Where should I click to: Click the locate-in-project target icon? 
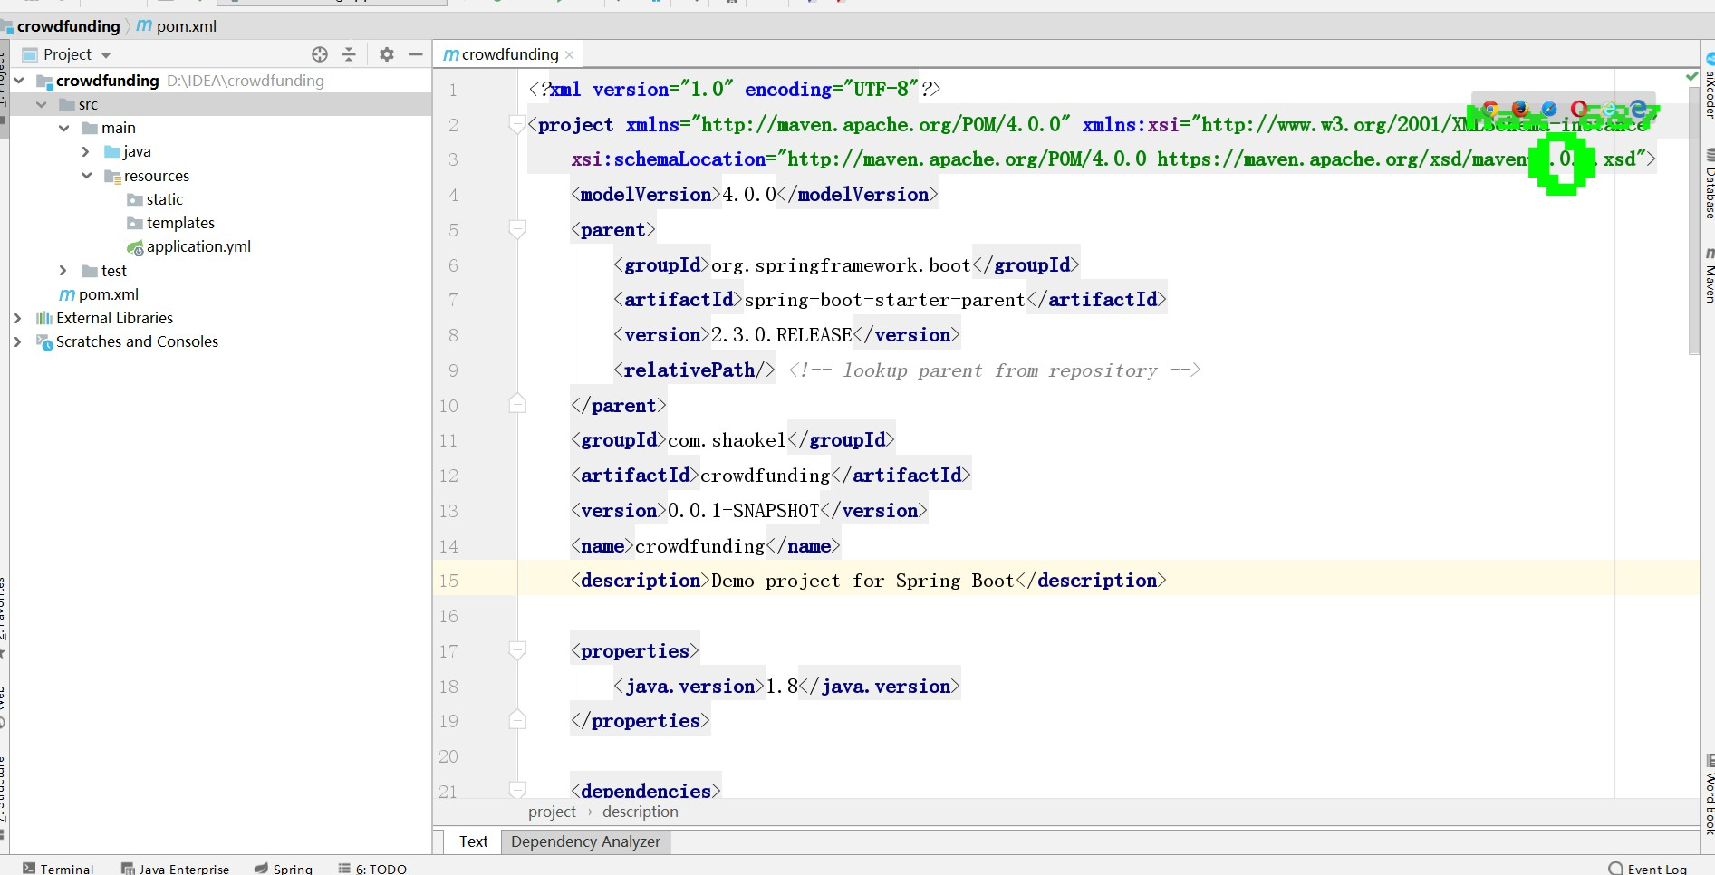(x=320, y=54)
